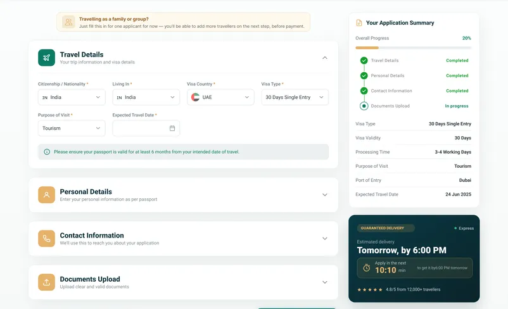508x309 pixels.
Task: Click the 'Your Application Summary' heading
Action: [x=400, y=23]
